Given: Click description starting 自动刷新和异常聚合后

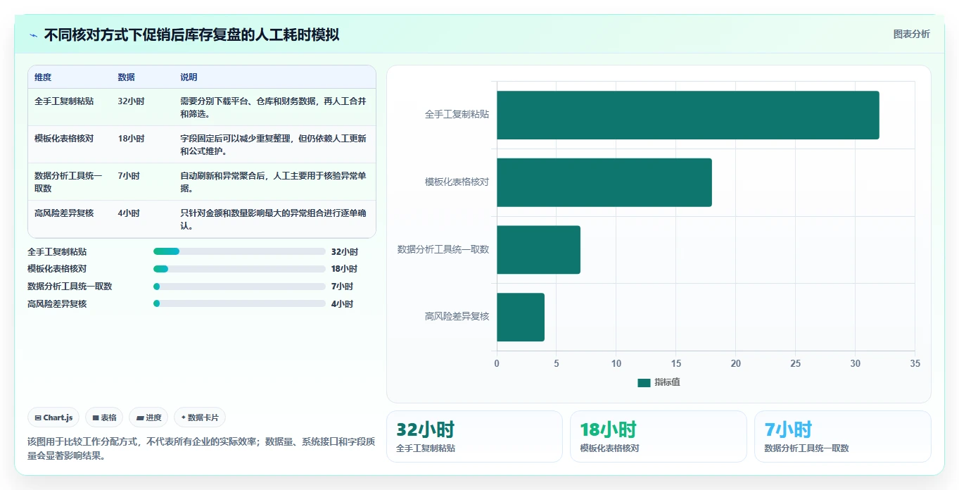Looking at the screenshot, I should tap(274, 182).
